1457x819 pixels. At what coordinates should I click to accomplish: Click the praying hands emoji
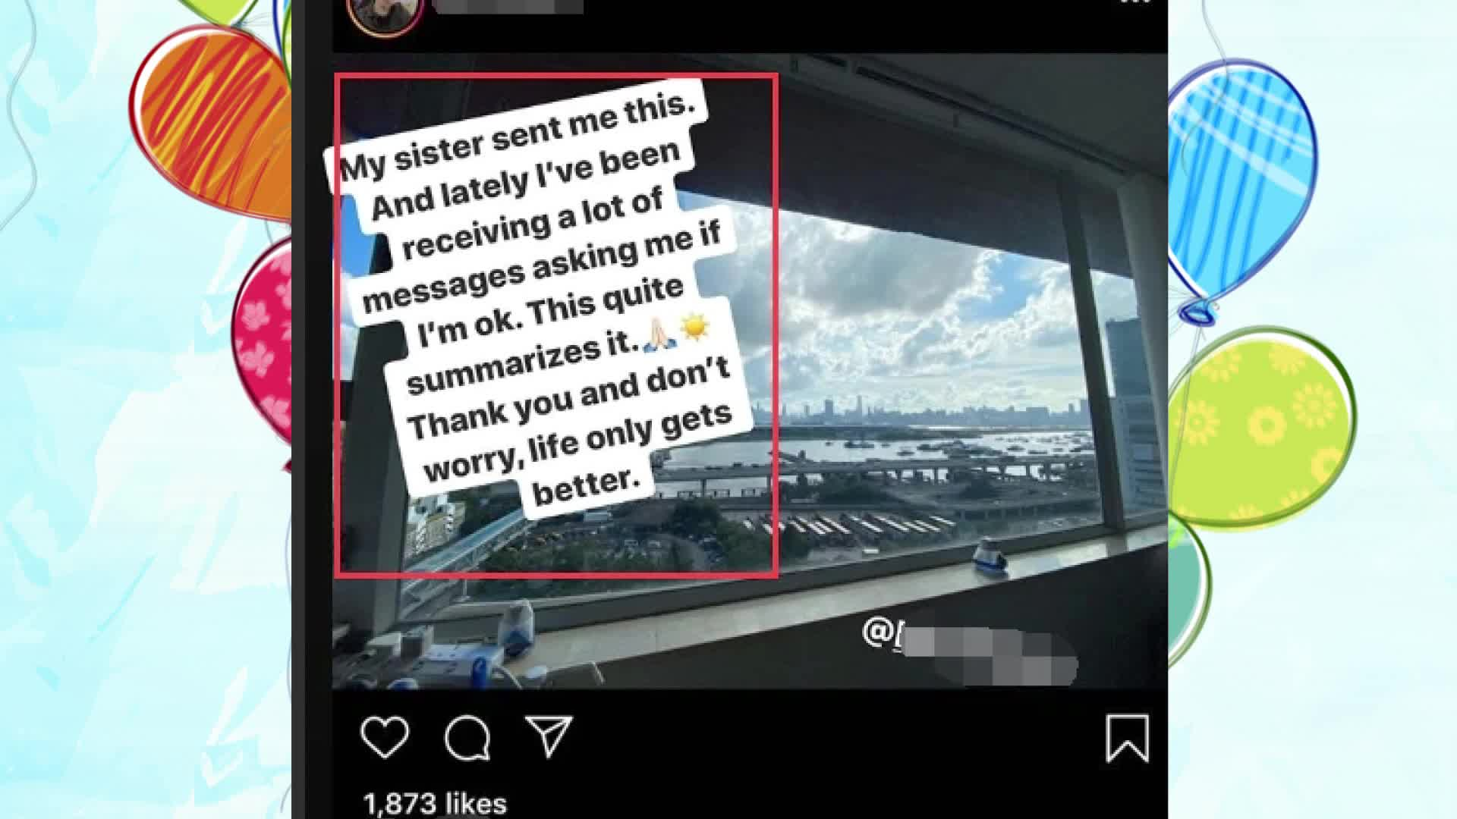tap(658, 335)
